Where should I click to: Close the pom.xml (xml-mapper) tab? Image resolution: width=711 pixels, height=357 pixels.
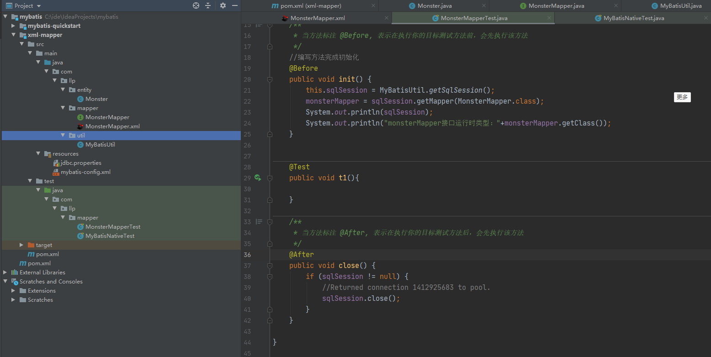pyautogui.click(x=373, y=6)
